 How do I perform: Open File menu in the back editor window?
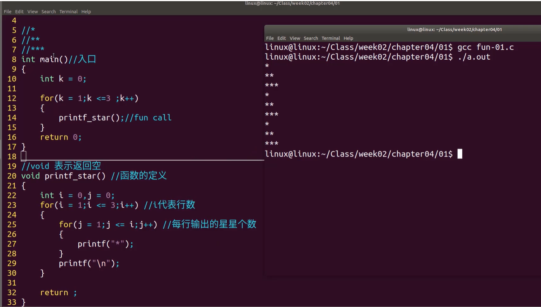(7, 12)
